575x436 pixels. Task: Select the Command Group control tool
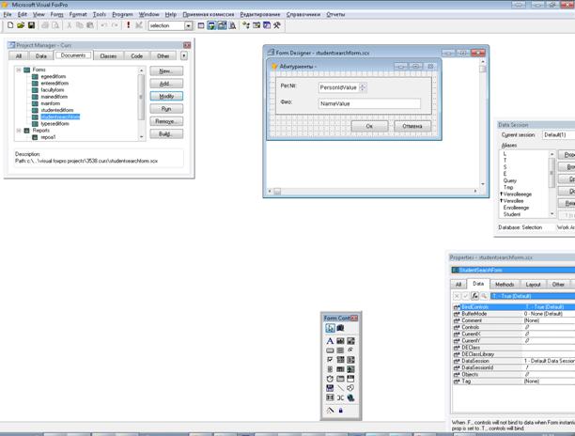(x=341, y=350)
